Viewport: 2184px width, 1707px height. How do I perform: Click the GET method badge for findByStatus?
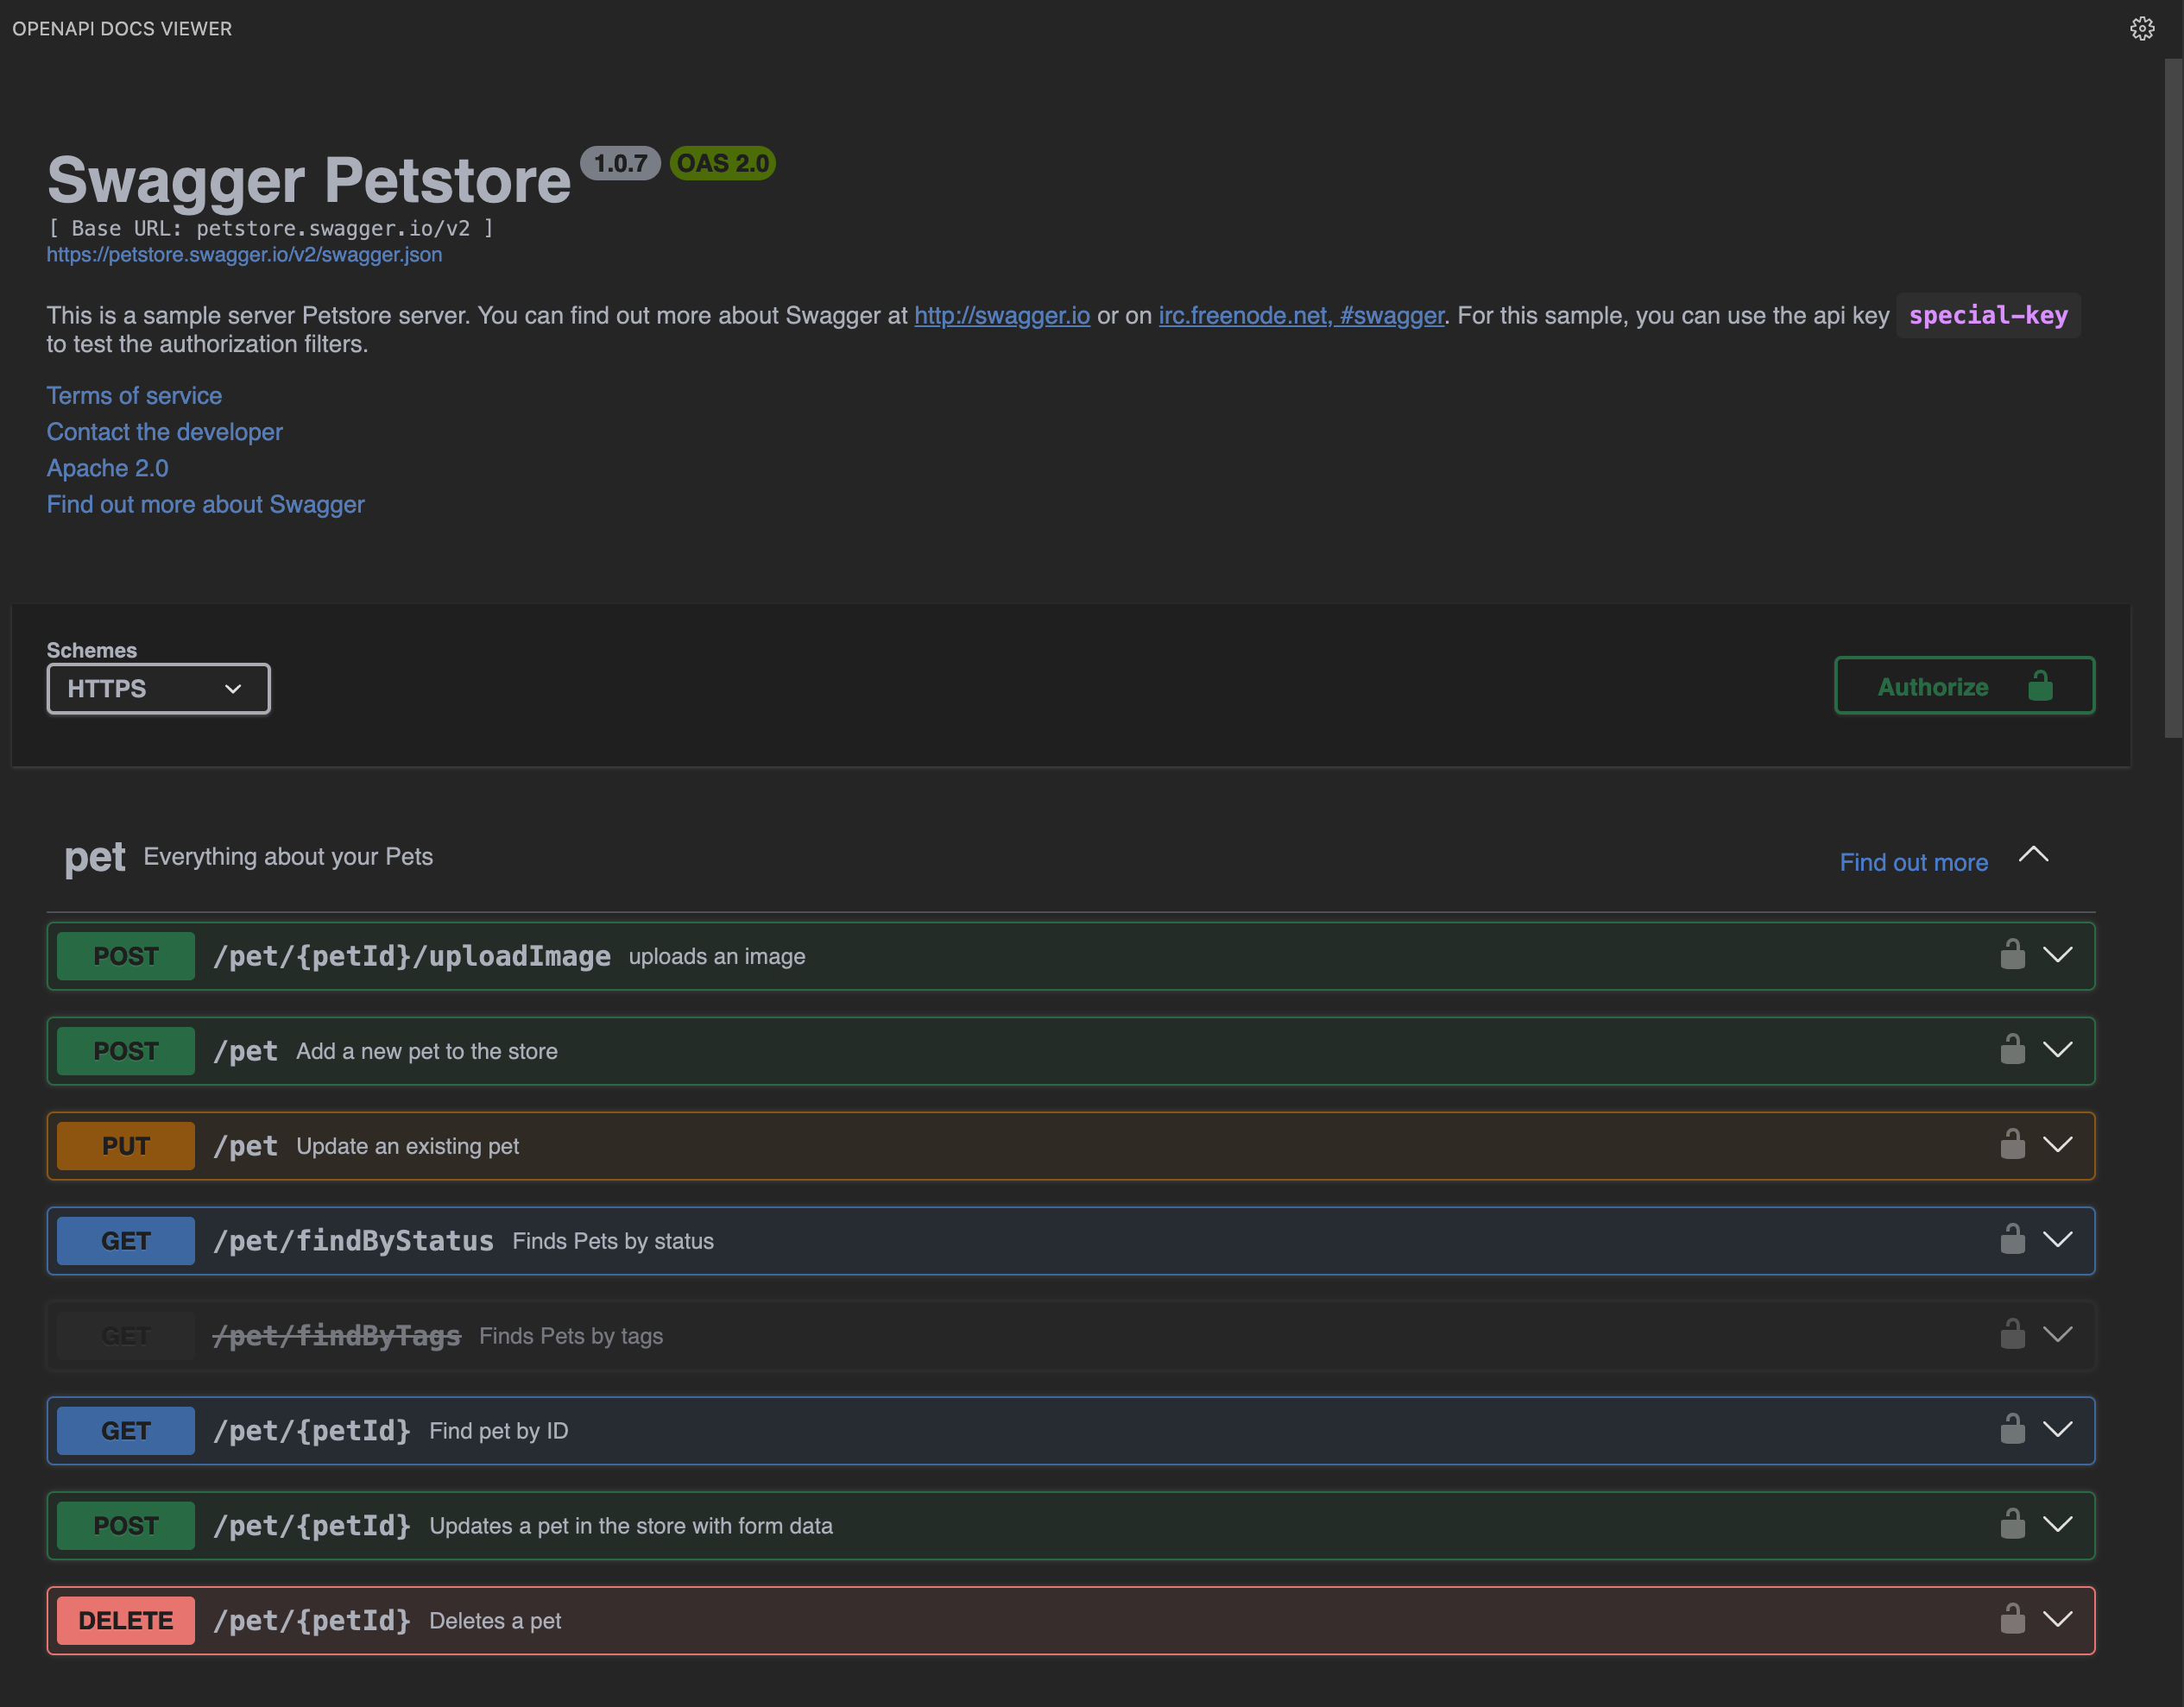(126, 1241)
